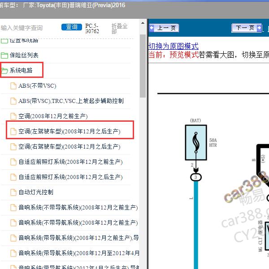Click document icon beside ABS(带VSC),TRC,VSC
The image size is (269, 269).
pyautogui.click(x=13, y=101)
